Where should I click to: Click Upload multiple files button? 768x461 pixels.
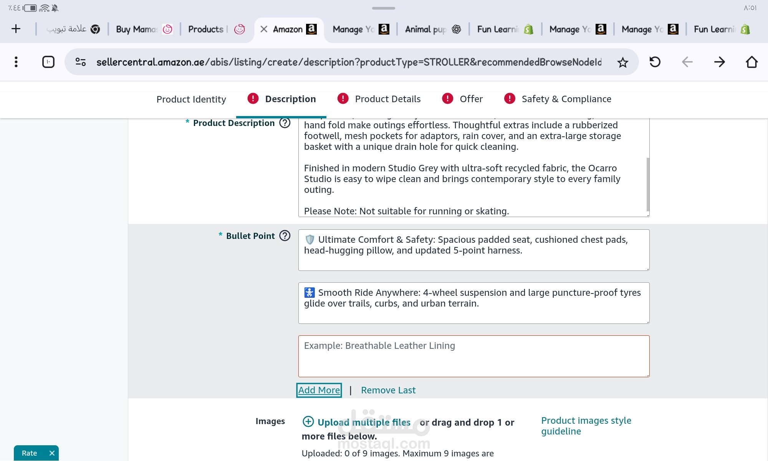click(x=356, y=422)
